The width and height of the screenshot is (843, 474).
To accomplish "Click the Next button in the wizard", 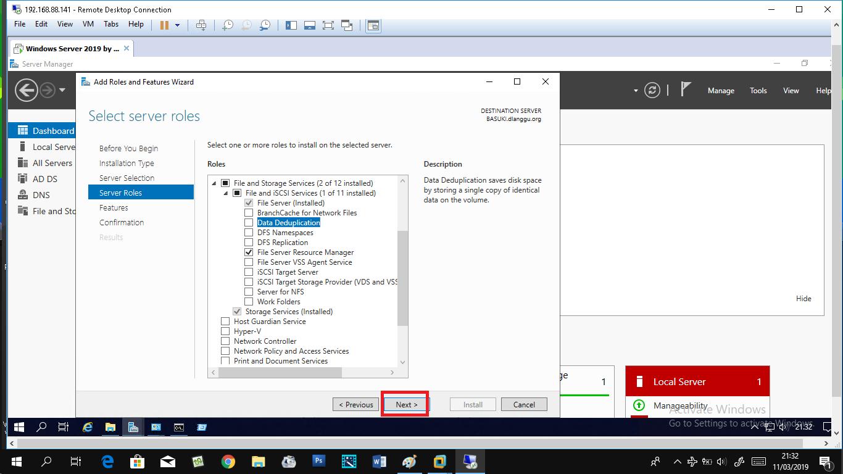I will pyautogui.click(x=407, y=405).
